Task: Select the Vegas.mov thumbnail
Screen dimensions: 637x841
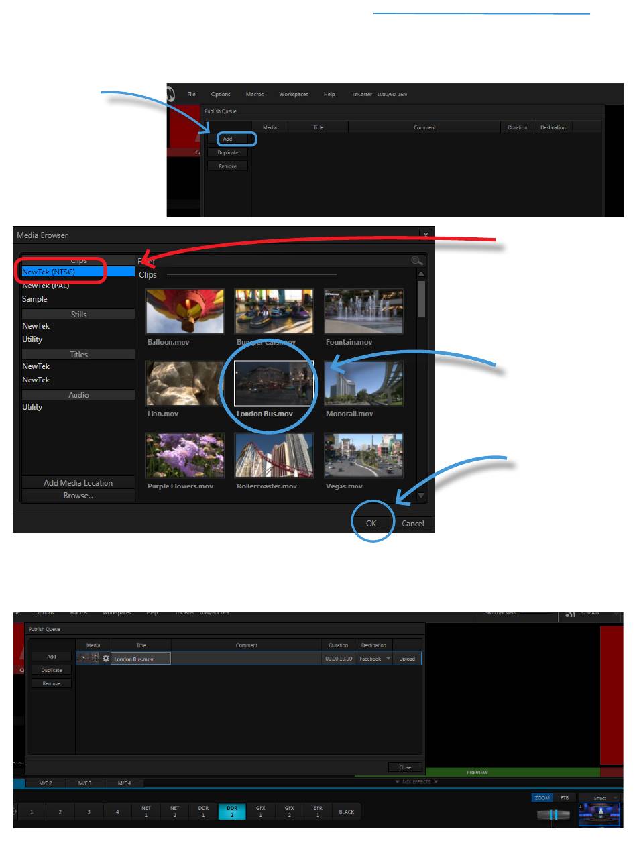Action: point(363,455)
